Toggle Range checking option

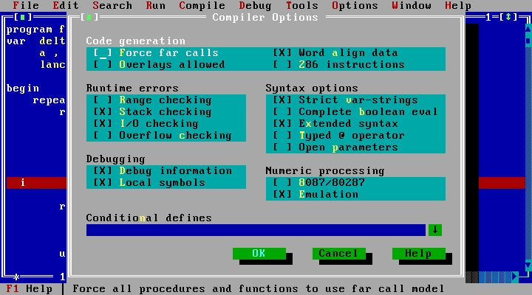[x=103, y=100]
